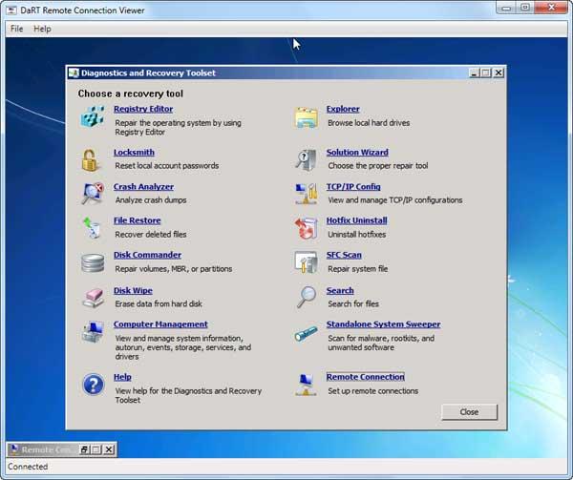Open the TCP/IP Config link
The image size is (573, 480).
353,186
